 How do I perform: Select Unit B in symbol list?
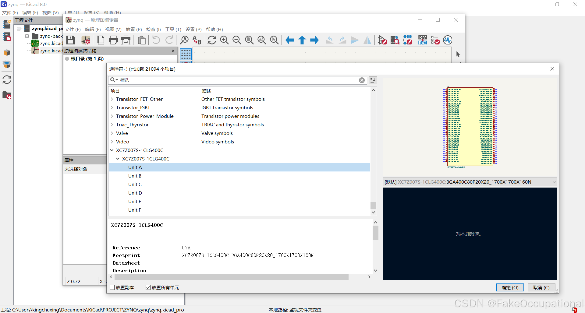pos(135,176)
